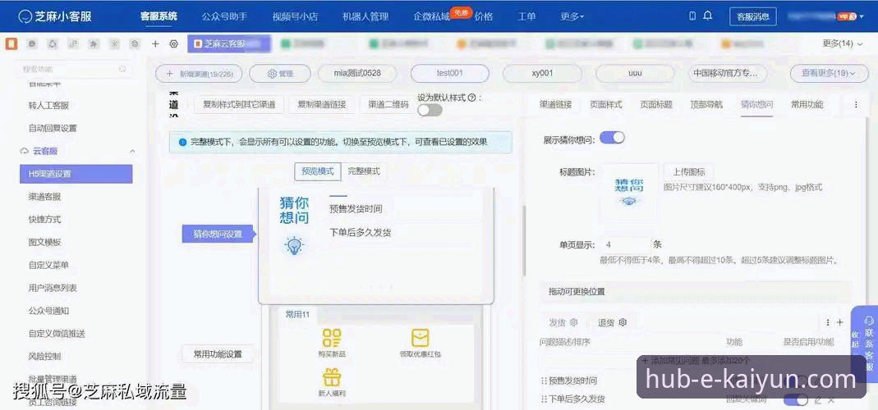Image resolution: width=878 pixels, height=410 pixels.
Task: Open 公众号助手 menu
Action: [x=224, y=16]
